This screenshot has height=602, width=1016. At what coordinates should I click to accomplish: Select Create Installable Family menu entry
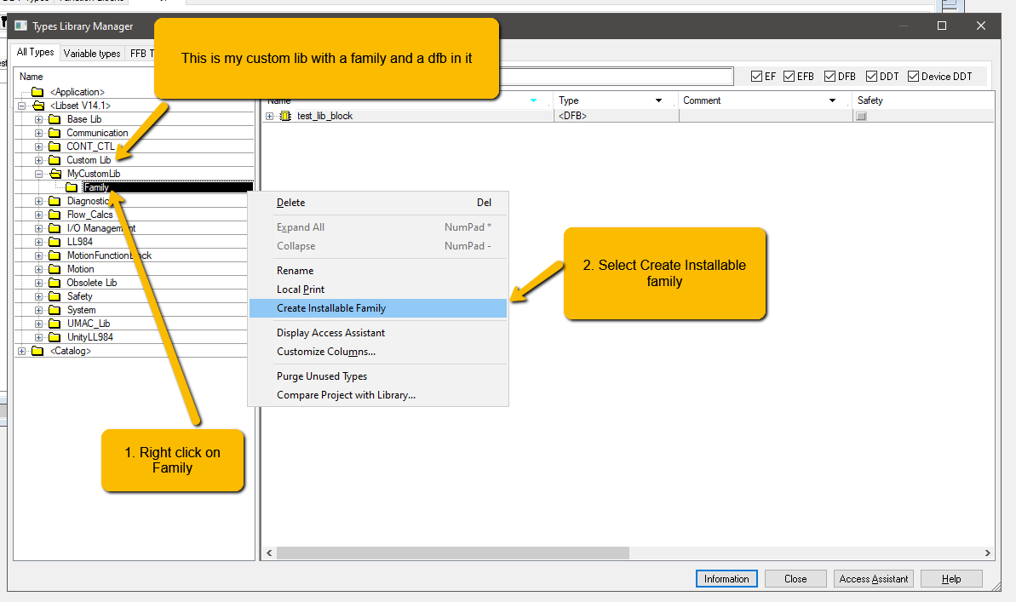point(378,308)
